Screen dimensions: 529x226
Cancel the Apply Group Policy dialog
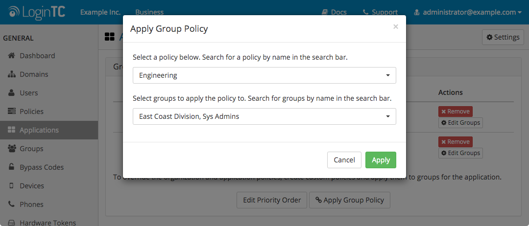344,160
